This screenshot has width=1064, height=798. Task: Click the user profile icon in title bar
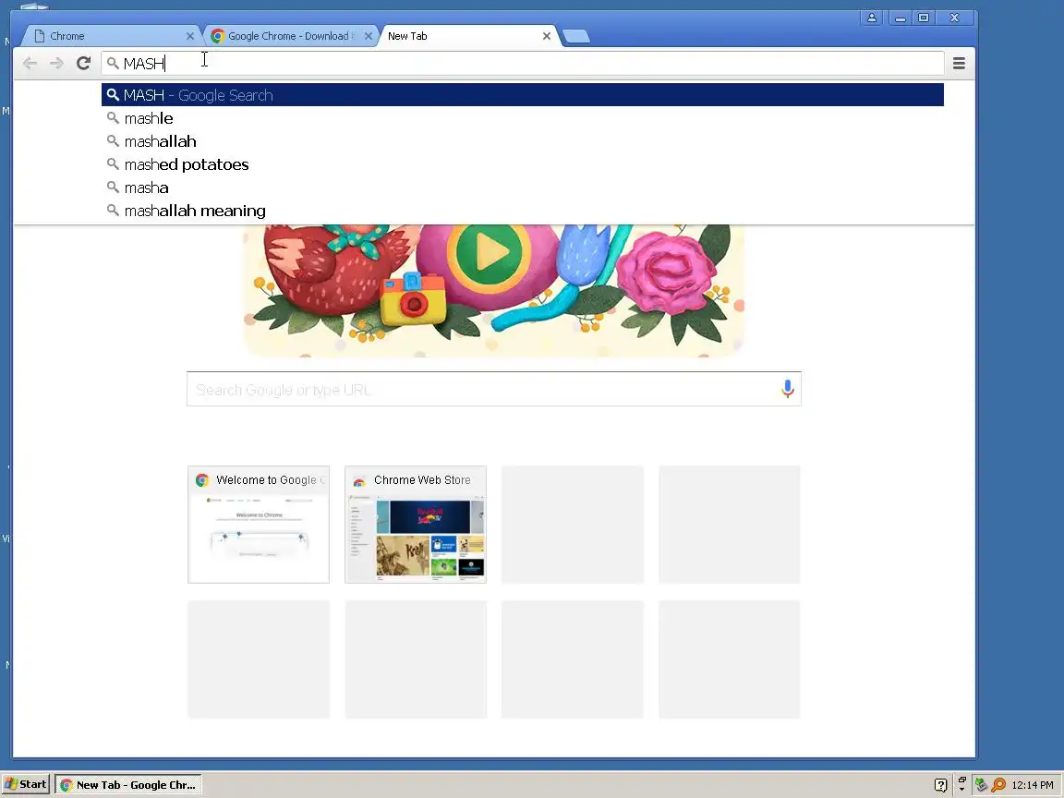pyautogui.click(x=872, y=18)
